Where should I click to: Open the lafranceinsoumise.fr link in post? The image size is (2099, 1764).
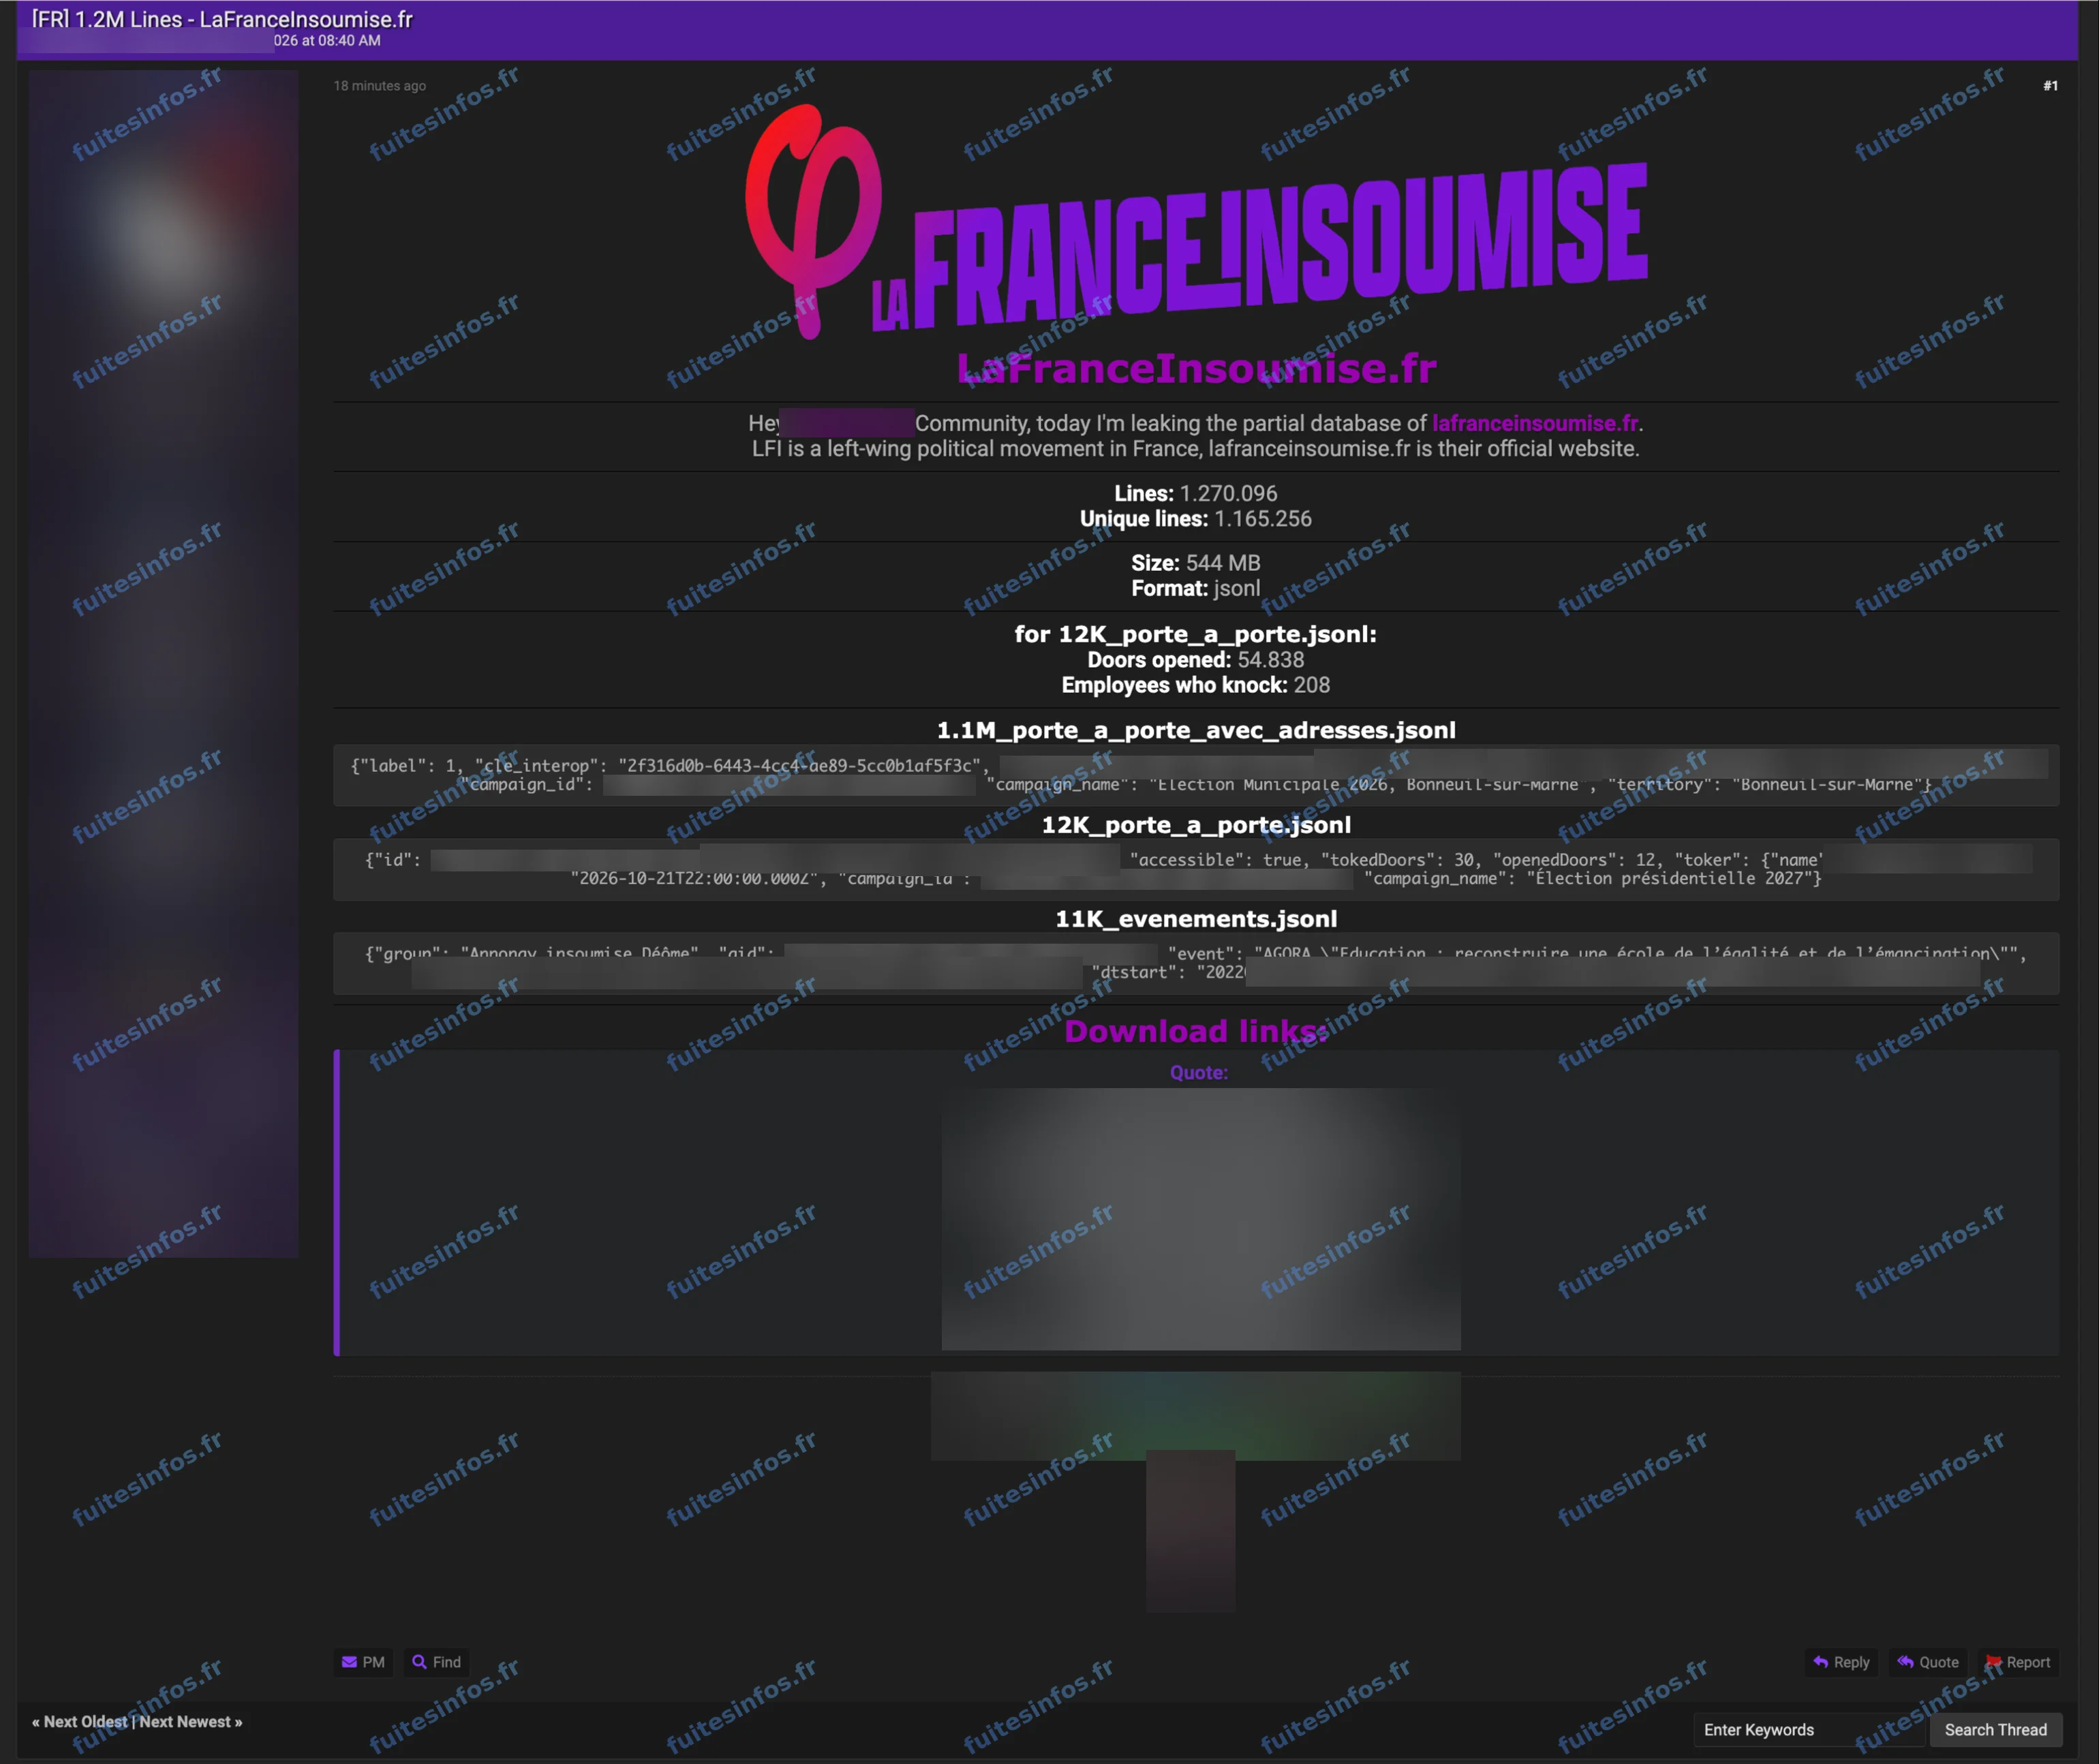1534,423
